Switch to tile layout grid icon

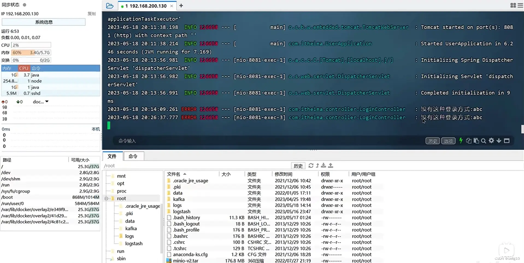point(513,5)
